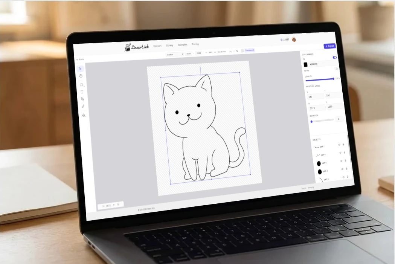
Task: Click the Reset view button
Action: click(221, 52)
